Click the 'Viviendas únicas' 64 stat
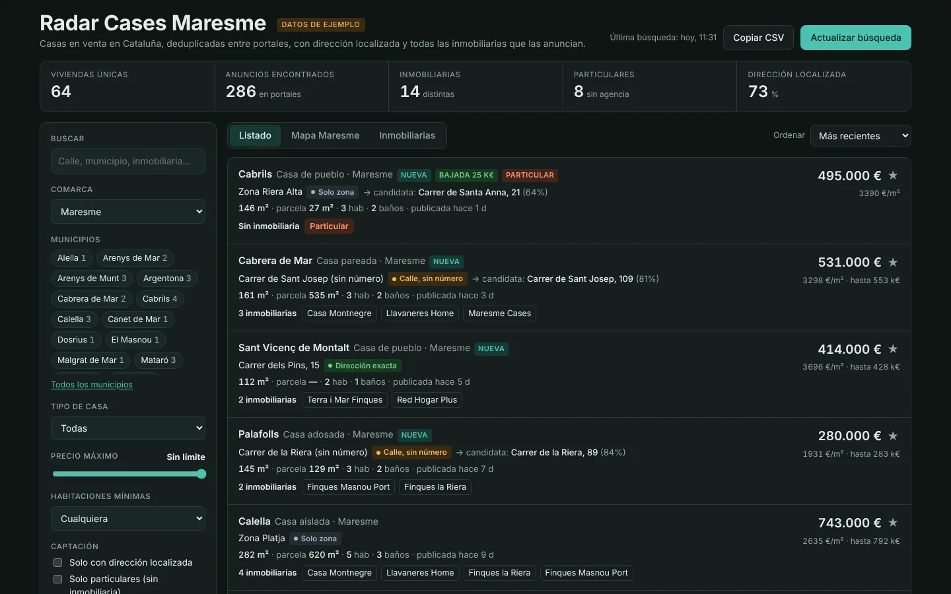The height and width of the screenshot is (594, 951). coord(127,86)
